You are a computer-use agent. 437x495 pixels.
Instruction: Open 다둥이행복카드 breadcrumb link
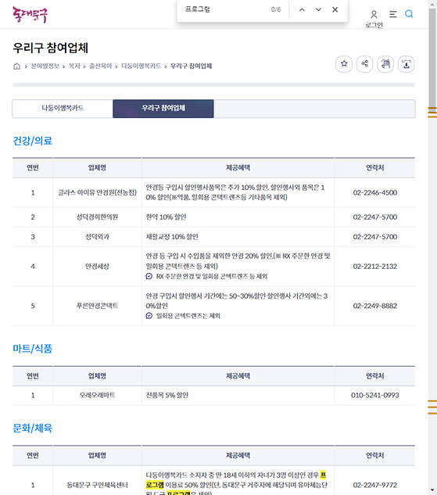coord(141,66)
